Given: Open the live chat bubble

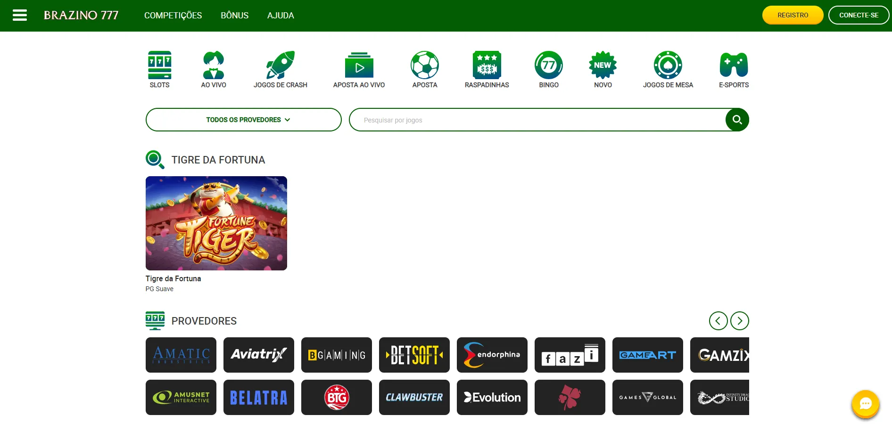Looking at the screenshot, I should [865, 404].
